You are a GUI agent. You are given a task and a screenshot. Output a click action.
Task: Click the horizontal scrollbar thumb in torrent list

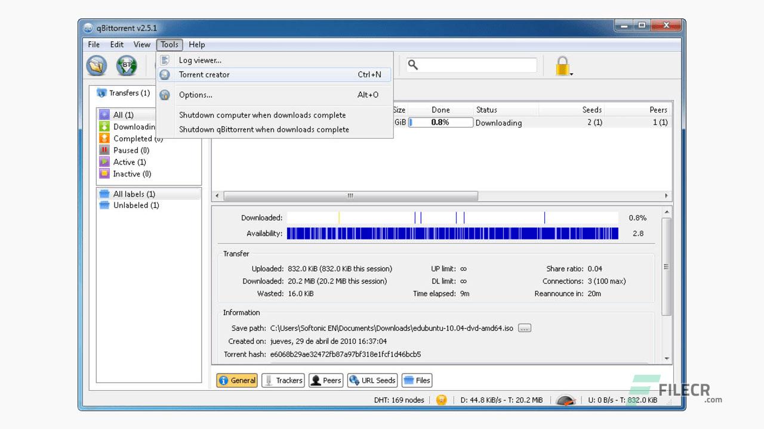coord(350,195)
